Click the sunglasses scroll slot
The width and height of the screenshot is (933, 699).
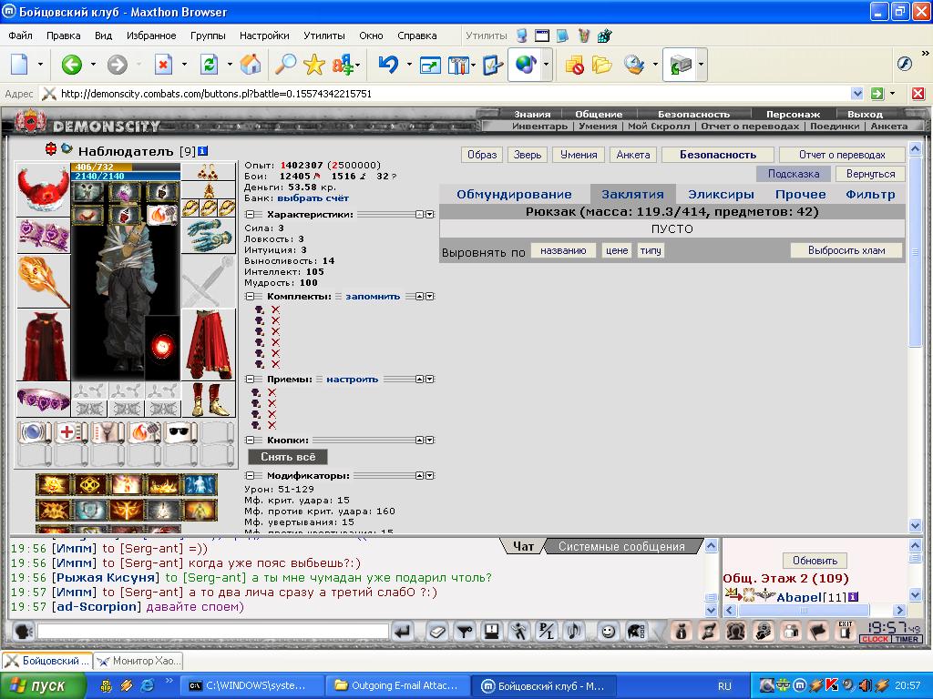tap(181, 432)
